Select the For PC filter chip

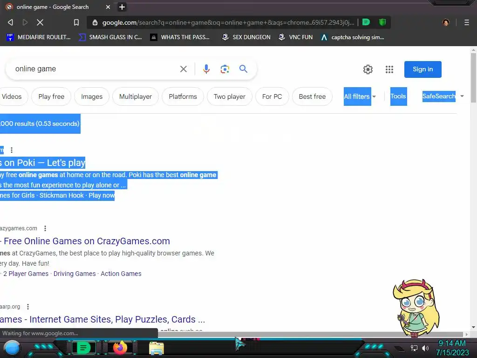(272, 96)
